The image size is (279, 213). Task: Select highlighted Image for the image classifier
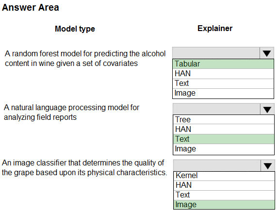[x=224, y=205]
